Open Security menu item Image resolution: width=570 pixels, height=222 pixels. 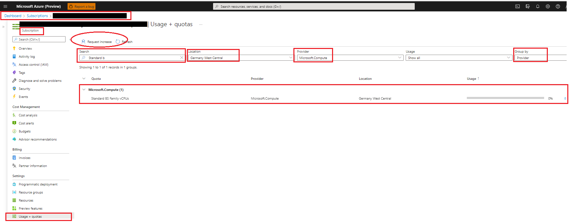point(24,89)
